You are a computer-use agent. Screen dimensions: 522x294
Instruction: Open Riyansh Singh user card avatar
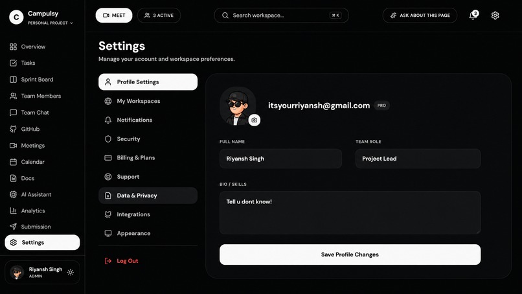click(x=17, y=273)
